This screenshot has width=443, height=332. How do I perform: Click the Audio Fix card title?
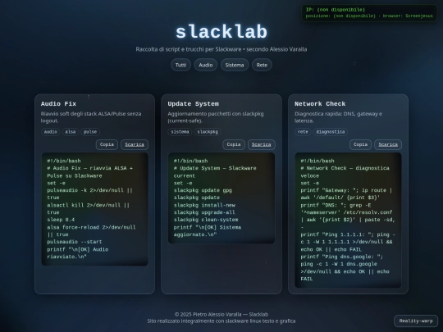(58, 104)
